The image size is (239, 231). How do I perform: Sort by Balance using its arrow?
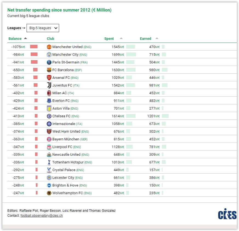[25, 38]
